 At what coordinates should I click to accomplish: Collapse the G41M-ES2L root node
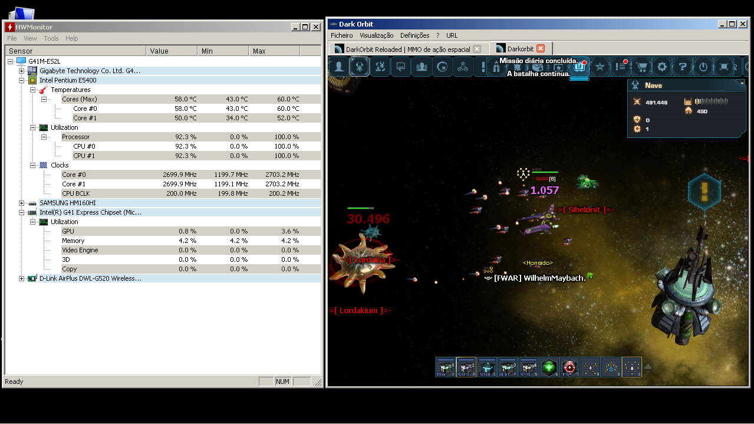11,61
